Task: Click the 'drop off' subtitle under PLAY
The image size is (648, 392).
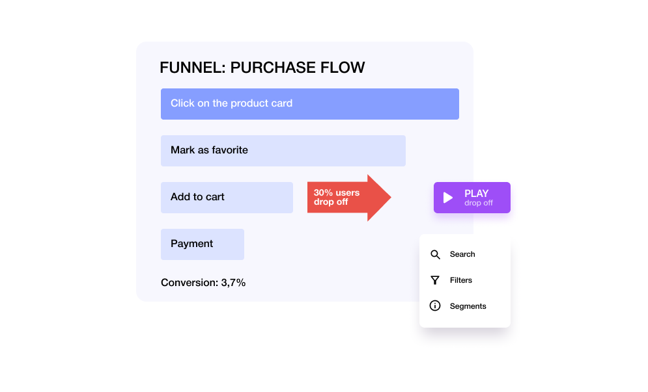Action: [x=478, y=203]
